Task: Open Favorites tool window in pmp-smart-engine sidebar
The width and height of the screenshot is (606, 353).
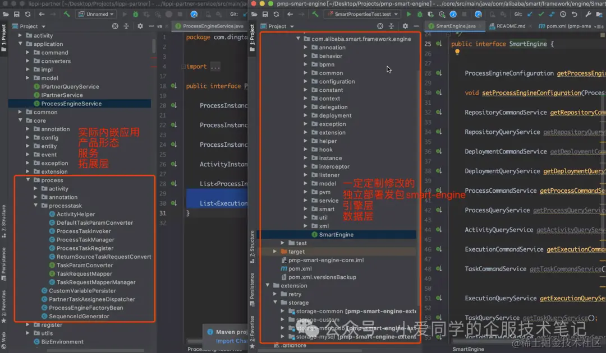Action: click(x=252, y=332)
